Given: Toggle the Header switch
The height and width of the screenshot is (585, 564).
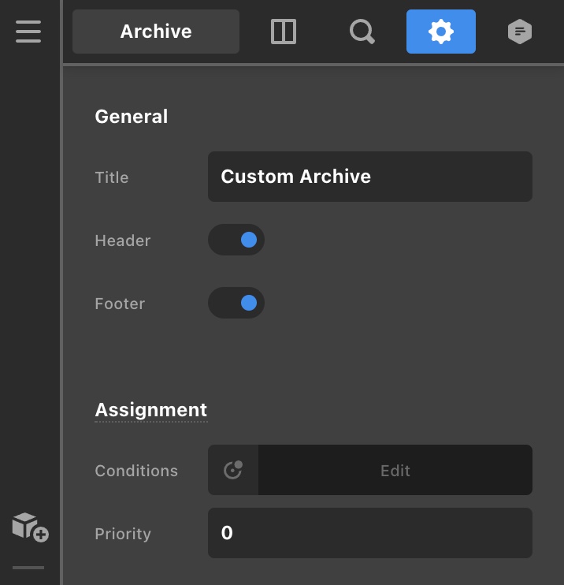Looking at the screenshot, I should pos(236,240).
